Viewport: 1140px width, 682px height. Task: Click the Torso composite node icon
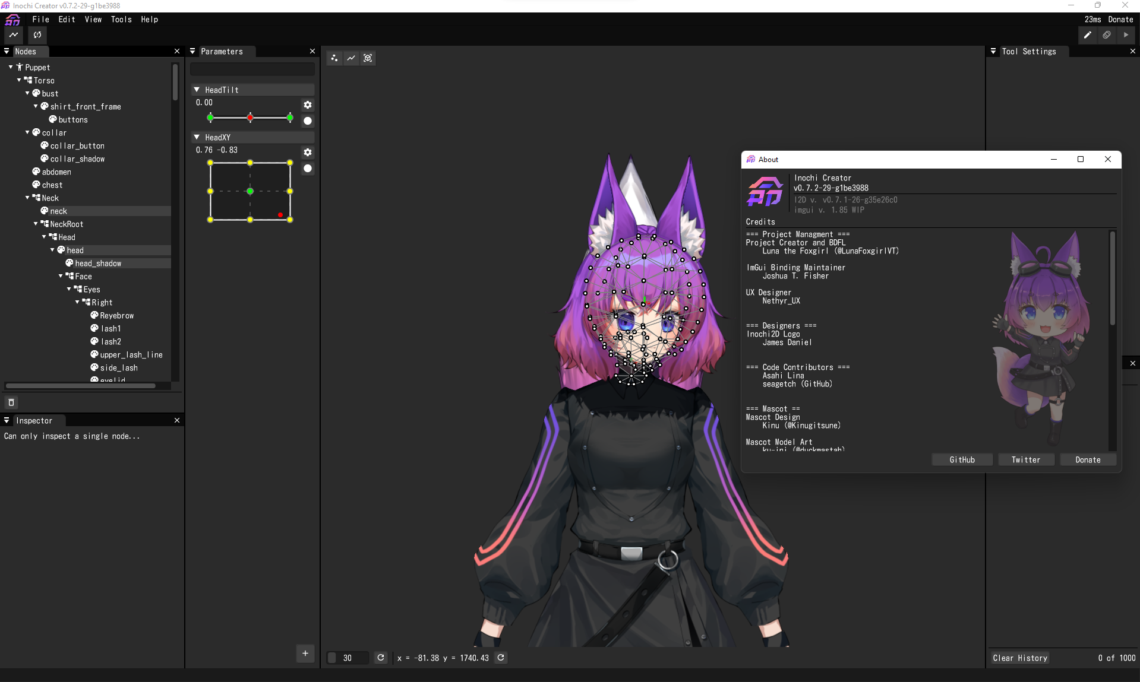tap(28, 80)
